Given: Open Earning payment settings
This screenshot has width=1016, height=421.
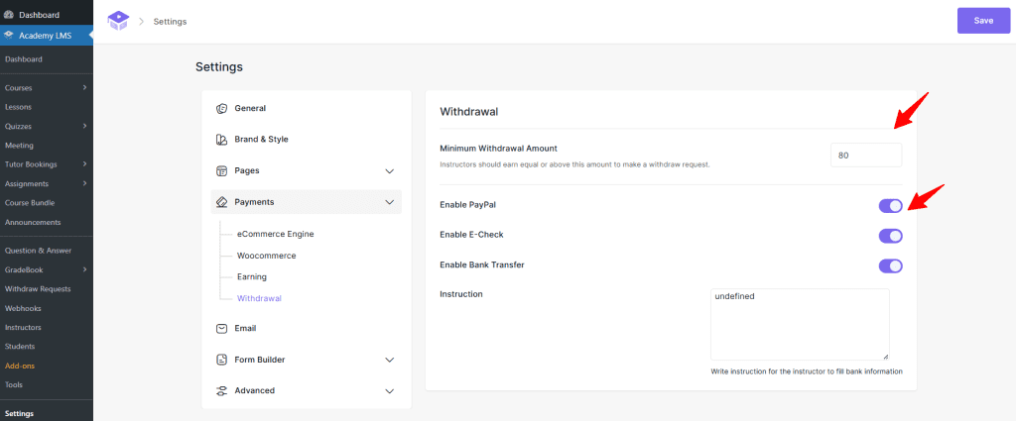Looking at the screenshot, I should click(x=251, y=276).
